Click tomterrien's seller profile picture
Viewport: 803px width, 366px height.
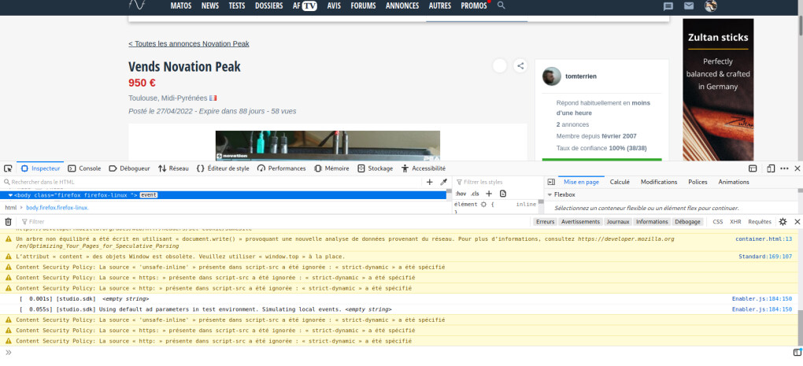(552, 76)
